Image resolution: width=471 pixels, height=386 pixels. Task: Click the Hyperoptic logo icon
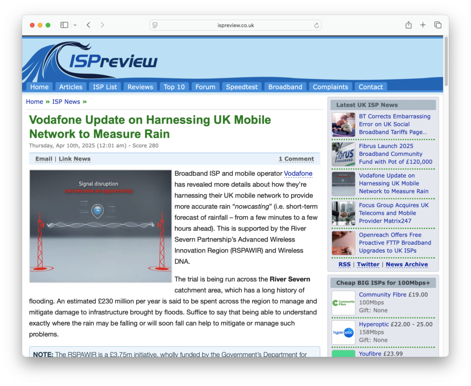[343, 333]
